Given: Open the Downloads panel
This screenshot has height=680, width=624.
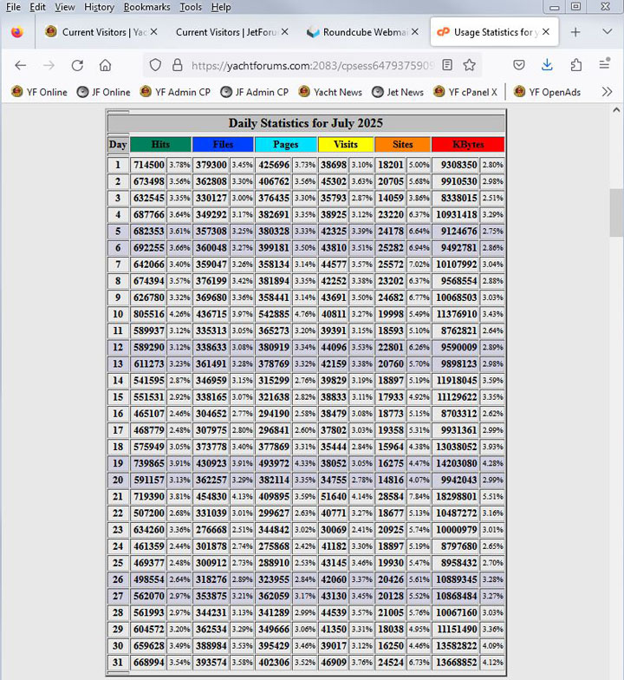Looking at the screenshot, I should point(547,65).
